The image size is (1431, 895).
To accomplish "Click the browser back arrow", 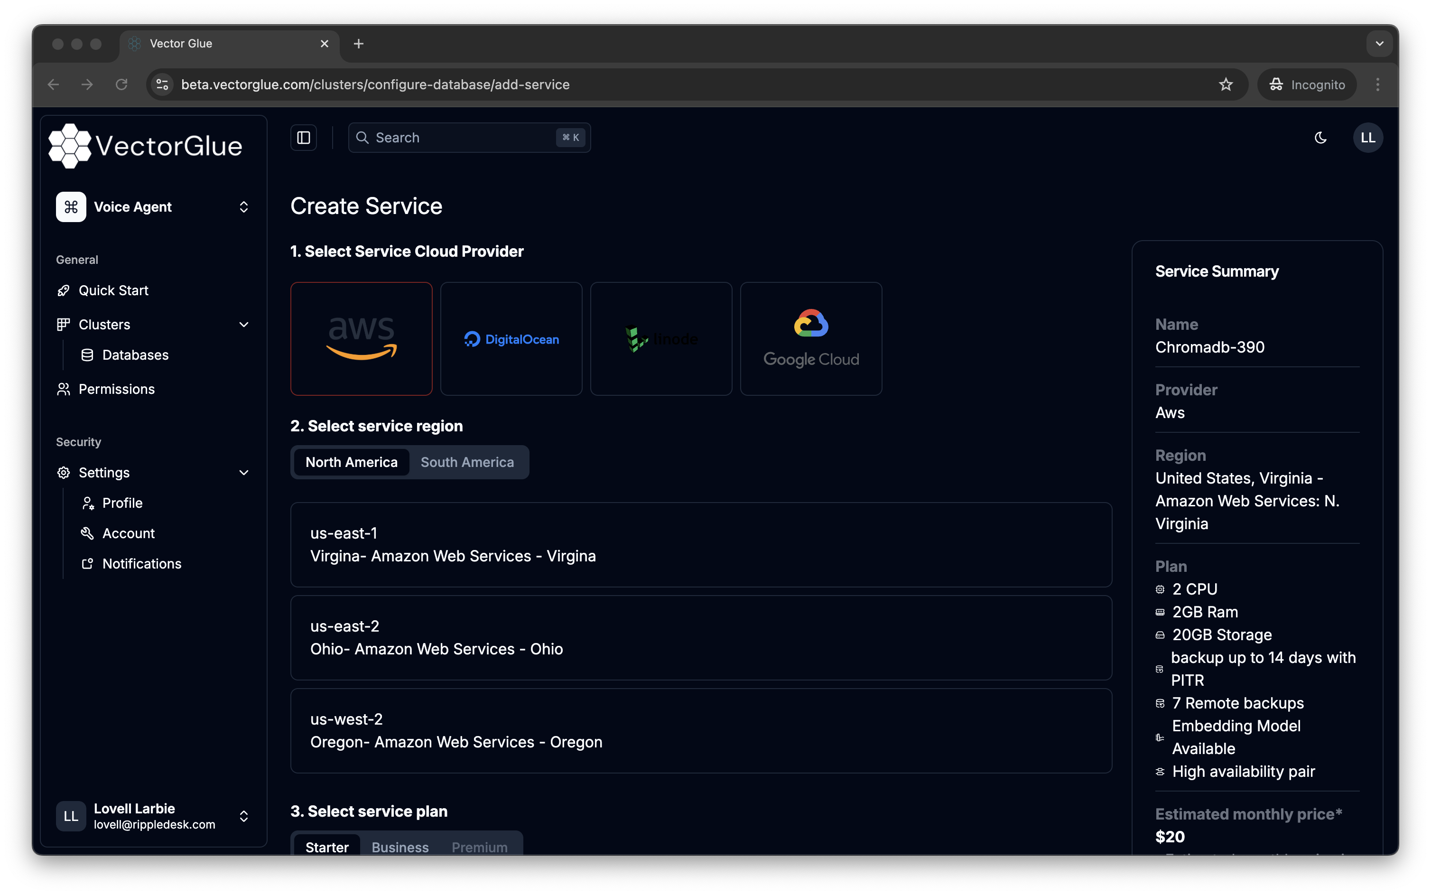I will pyautogui.click(x=53, y=84).
